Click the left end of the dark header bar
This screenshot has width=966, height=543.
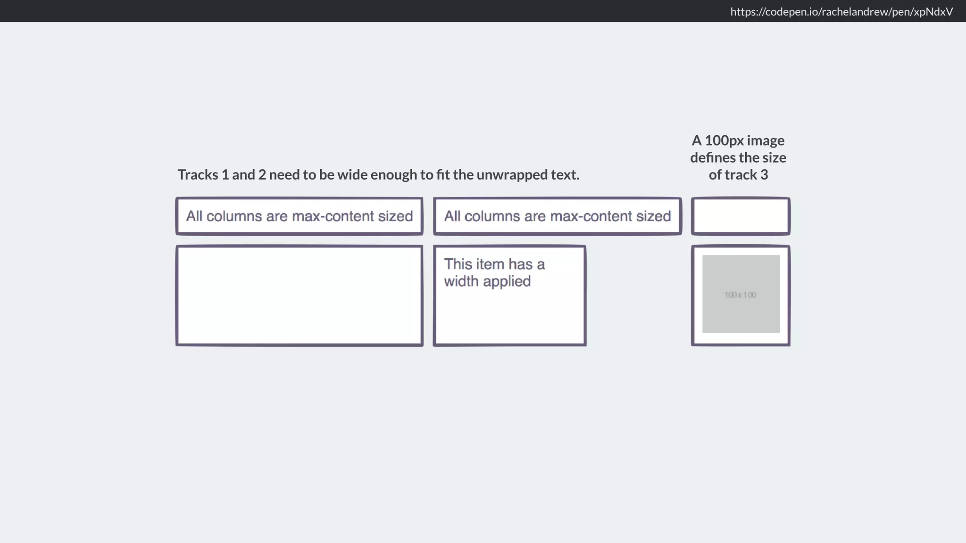47,11
